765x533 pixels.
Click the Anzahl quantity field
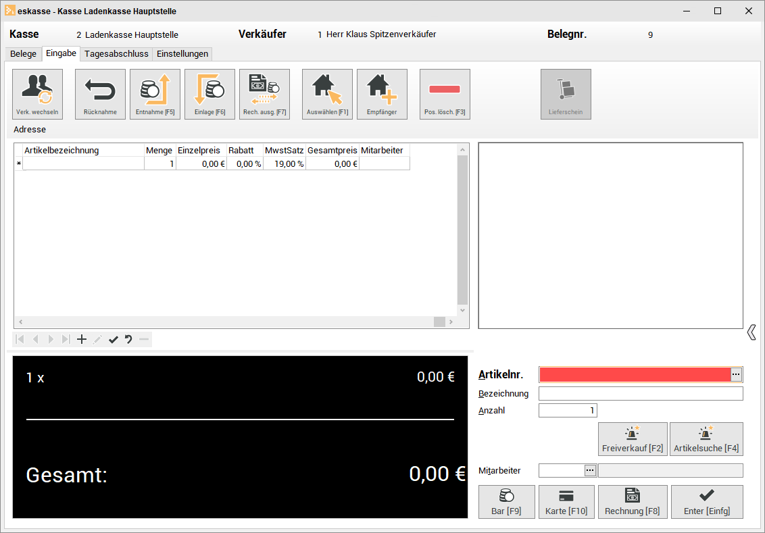pyautogui.click(x=568, y=411)
